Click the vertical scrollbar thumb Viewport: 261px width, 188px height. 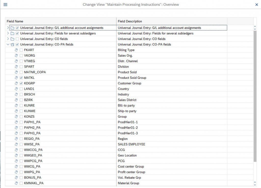[x=255, y=96]
